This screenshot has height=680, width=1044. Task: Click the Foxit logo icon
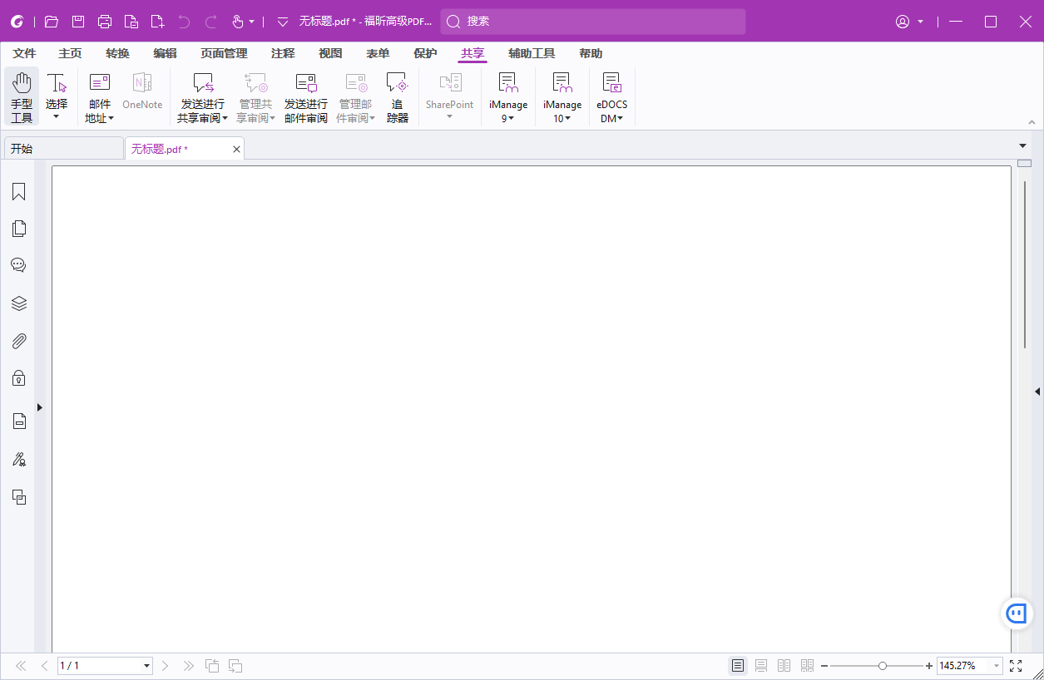point(17,22)
